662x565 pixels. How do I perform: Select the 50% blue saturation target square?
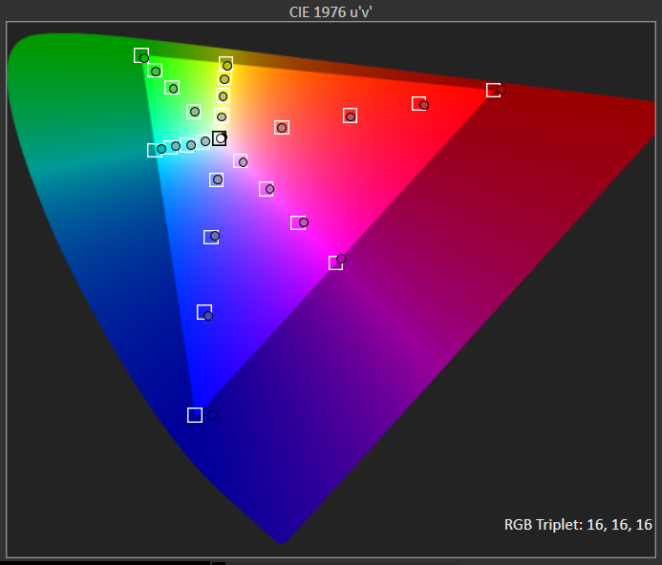(x=211, y=237)
